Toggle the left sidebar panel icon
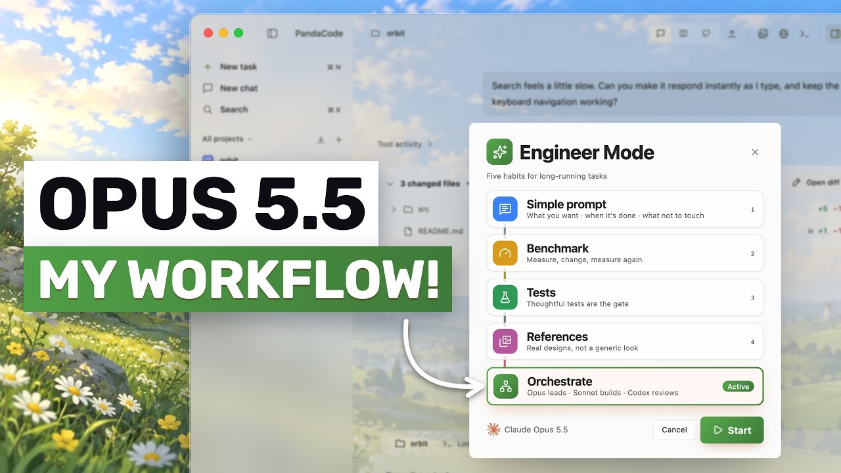 (x=272, y=34)
